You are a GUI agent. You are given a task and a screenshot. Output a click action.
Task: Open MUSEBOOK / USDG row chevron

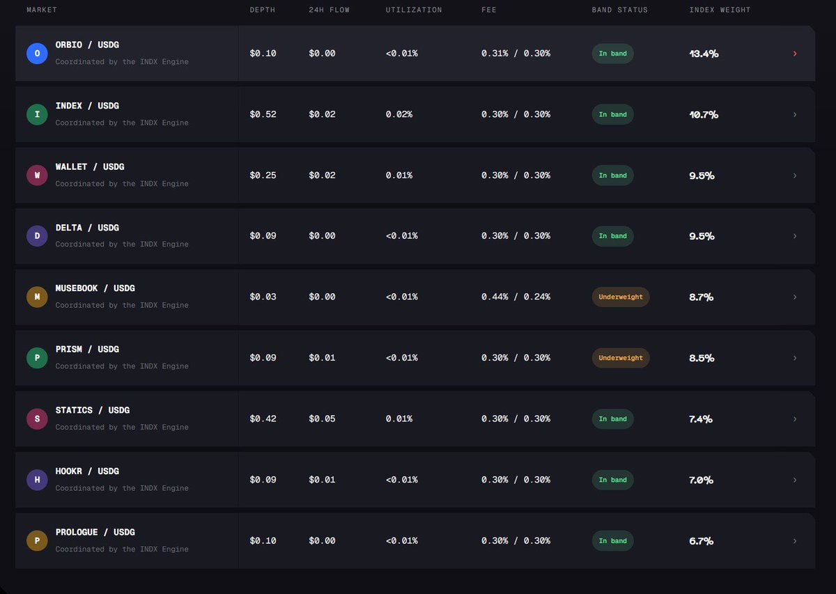tap(795, 297)
